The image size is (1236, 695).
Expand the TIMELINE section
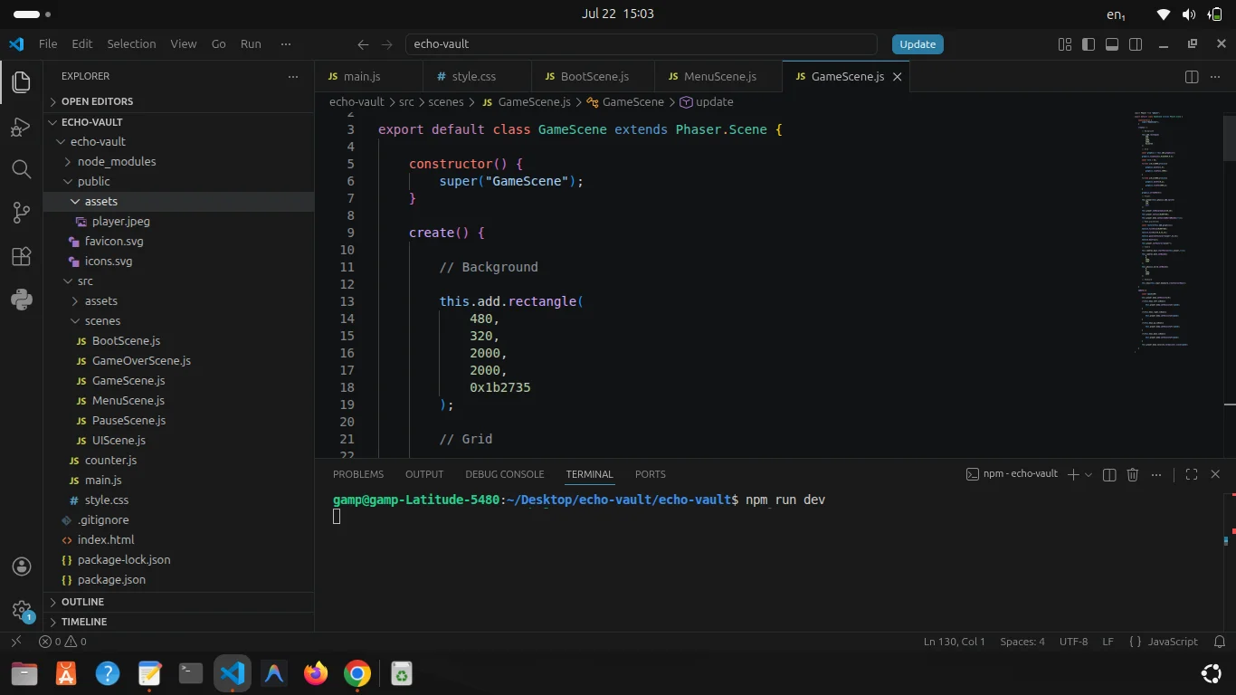(x=179, y=622)
